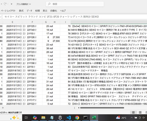Open the ページ レイアウト ribbon tab
This screenshot has width=147, height=121.
(x=8, y=11)
